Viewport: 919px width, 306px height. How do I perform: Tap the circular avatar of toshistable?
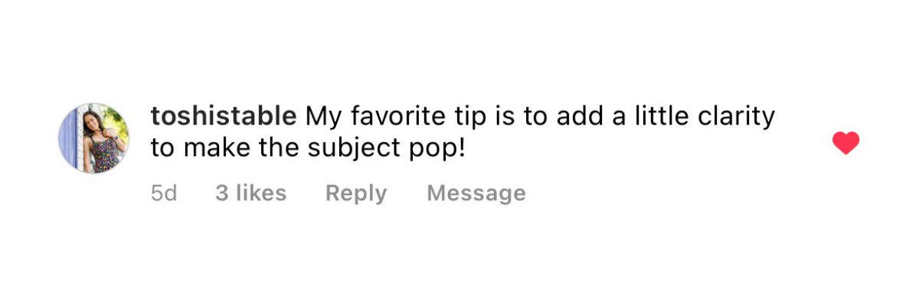(x=94, y=138)
